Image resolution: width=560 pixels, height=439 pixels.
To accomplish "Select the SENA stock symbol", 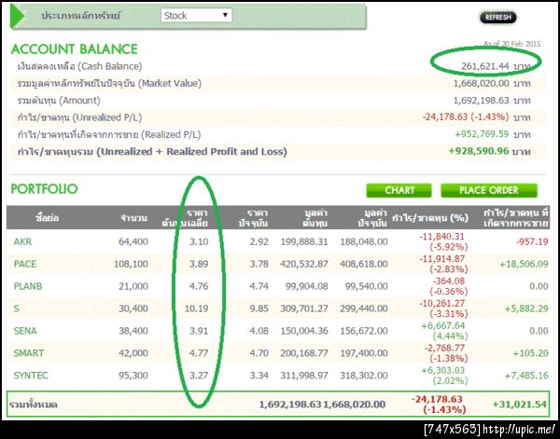I will click(x=25, y=331).
